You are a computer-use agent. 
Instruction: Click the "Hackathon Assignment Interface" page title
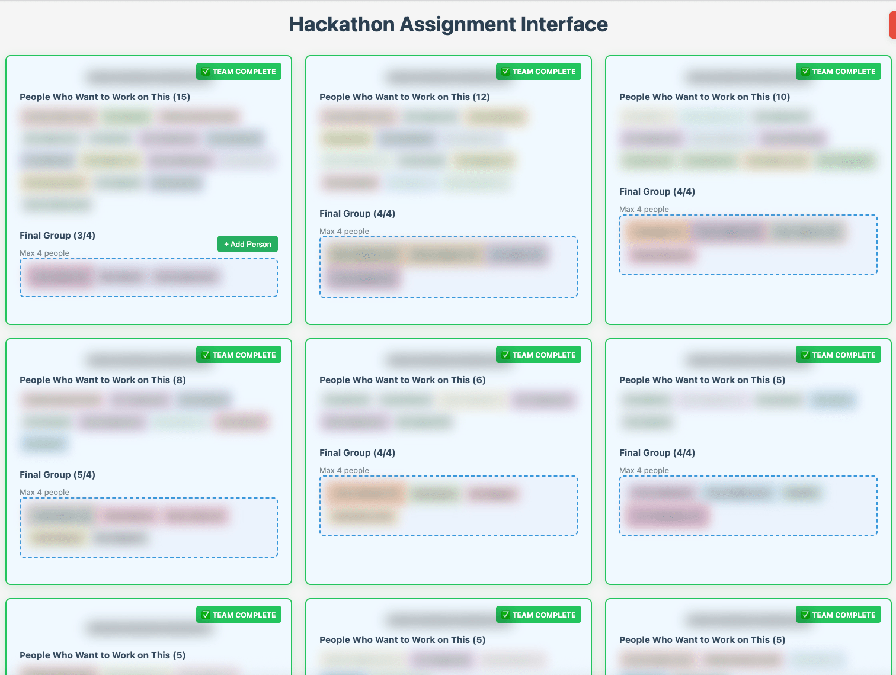coord(448,24)
